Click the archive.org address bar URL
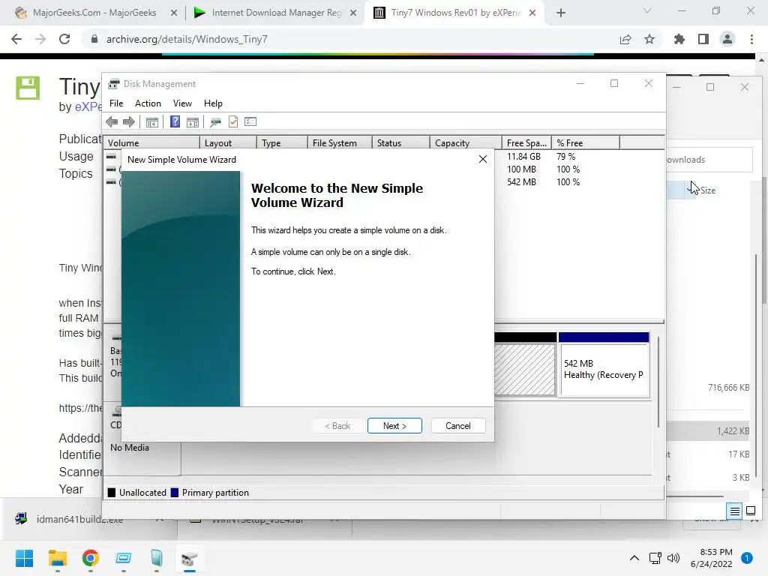The image size is (768, 576). (187, 39)
